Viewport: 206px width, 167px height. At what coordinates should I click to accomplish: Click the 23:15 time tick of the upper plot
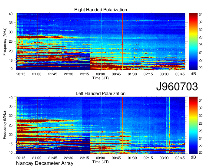pyautogui.click(x=85, y=74)
